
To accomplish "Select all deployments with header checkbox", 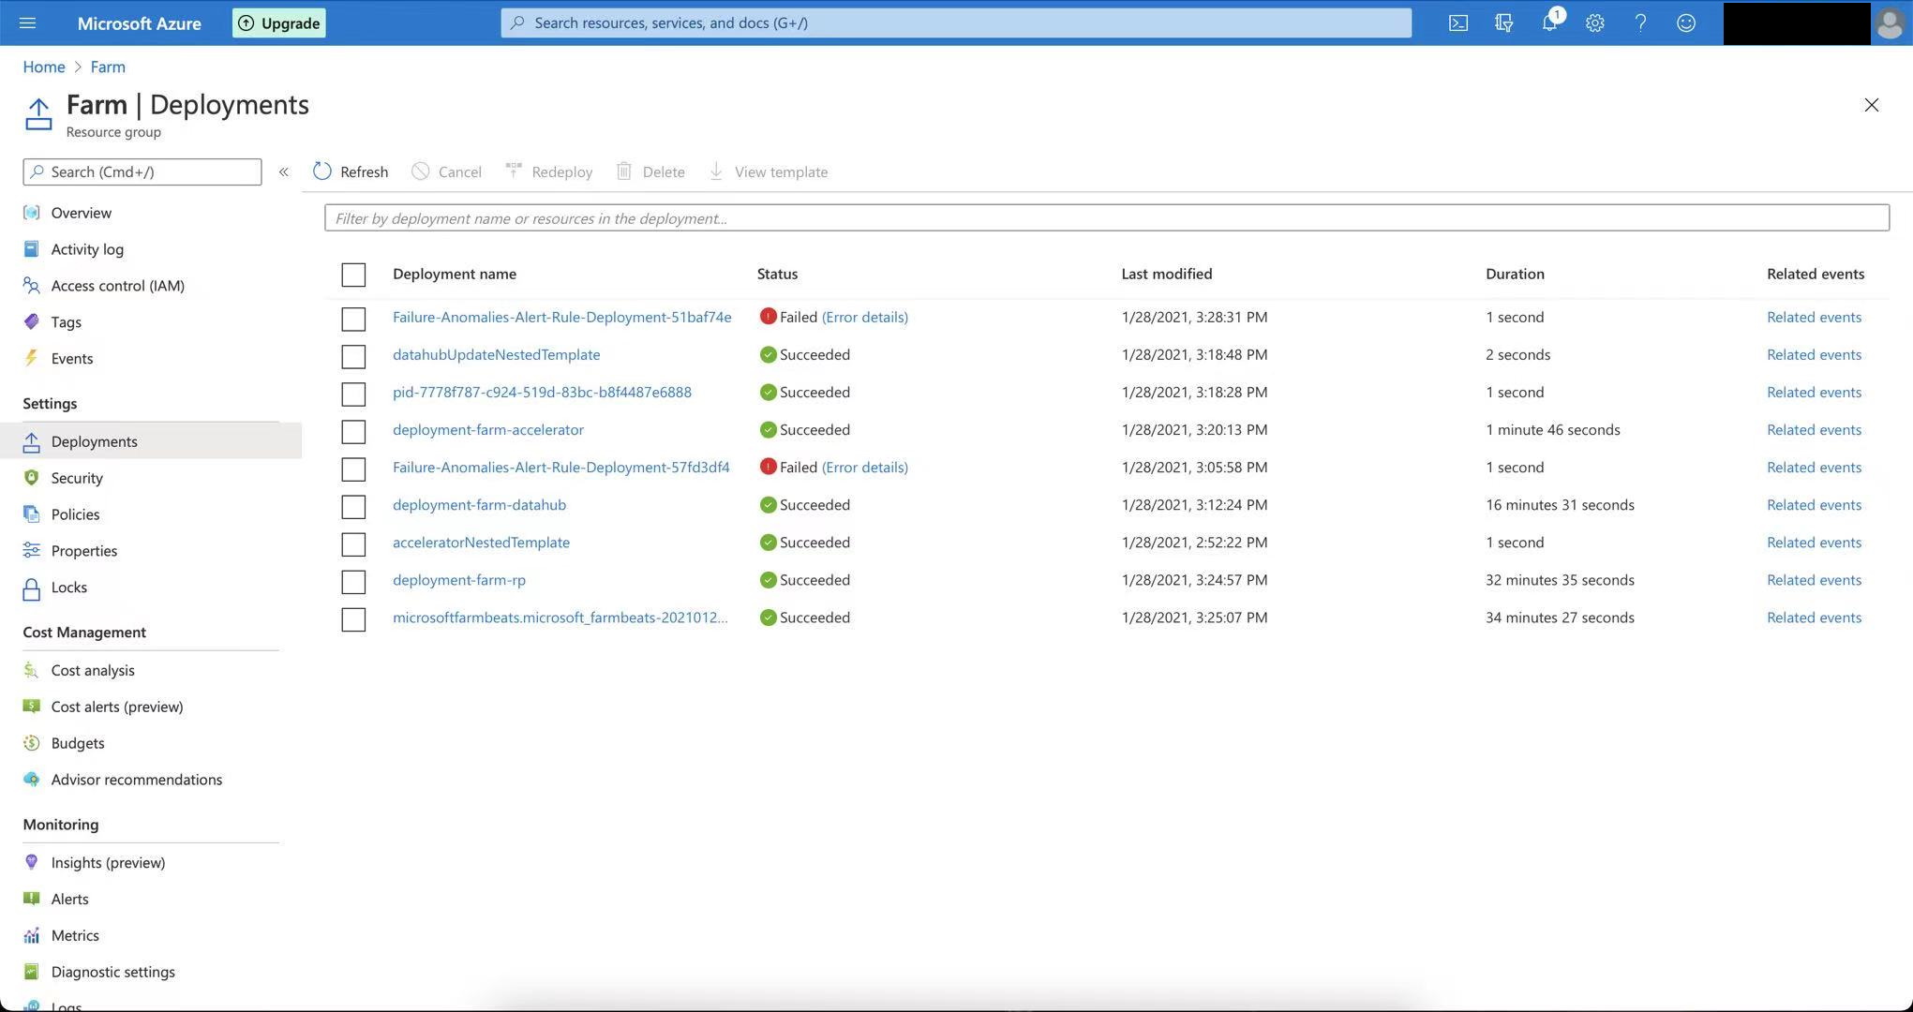I will (353, 275).
